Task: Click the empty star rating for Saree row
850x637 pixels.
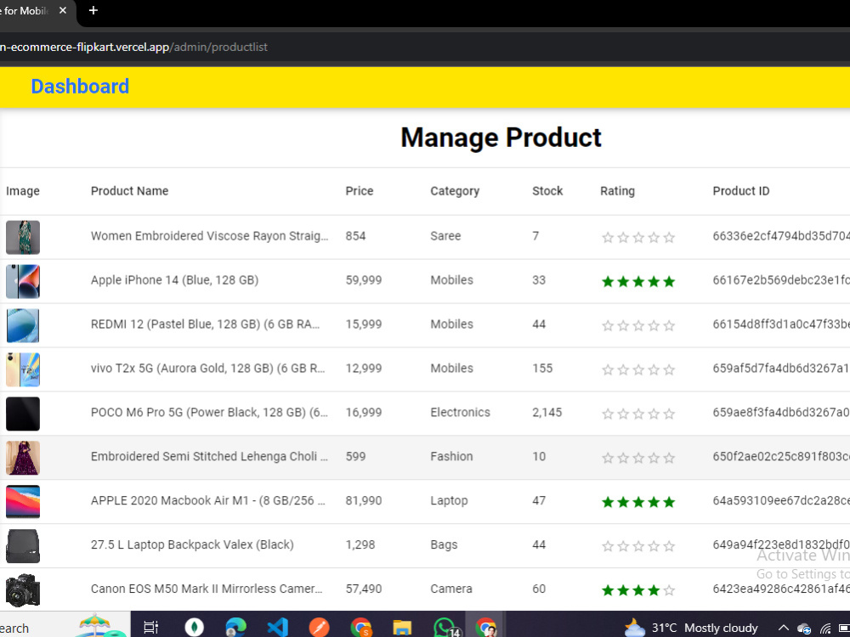Action: point(638,237)
